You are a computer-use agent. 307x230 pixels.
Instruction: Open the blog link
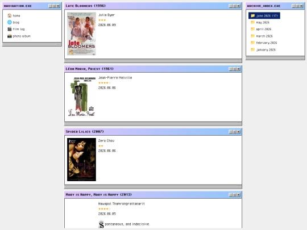pos(16,23)
